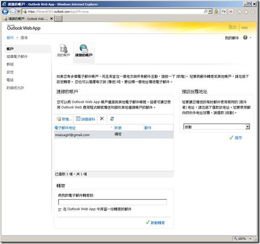This screenshot has width=260, height=244.
Task: Select the miaisagirl@gmail.com account row
Action: tap(114, 135)
